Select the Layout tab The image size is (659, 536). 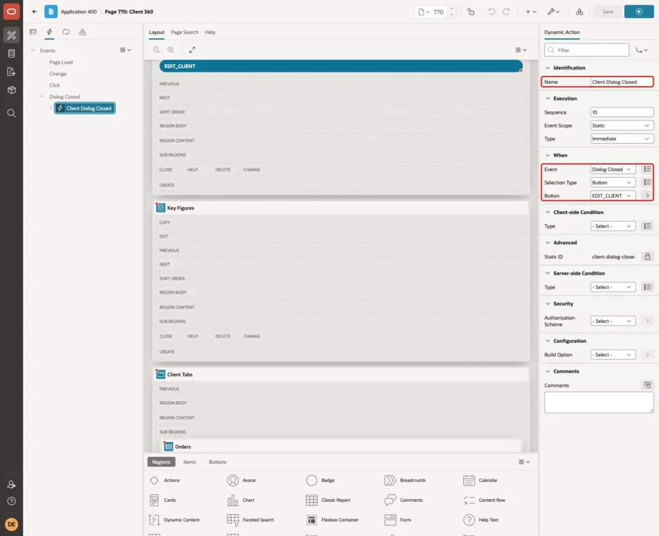coord(156,32)
